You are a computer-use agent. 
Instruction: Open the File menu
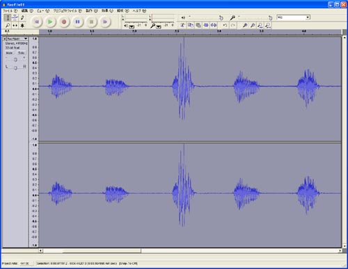[10, 10]
